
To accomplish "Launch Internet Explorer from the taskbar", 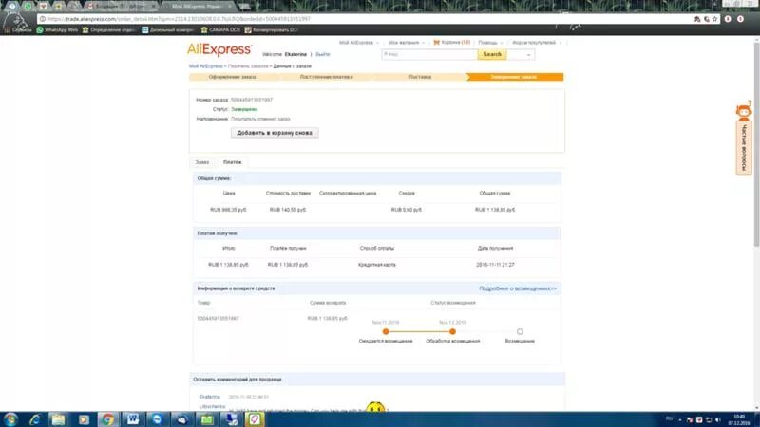I will point(35,419).
